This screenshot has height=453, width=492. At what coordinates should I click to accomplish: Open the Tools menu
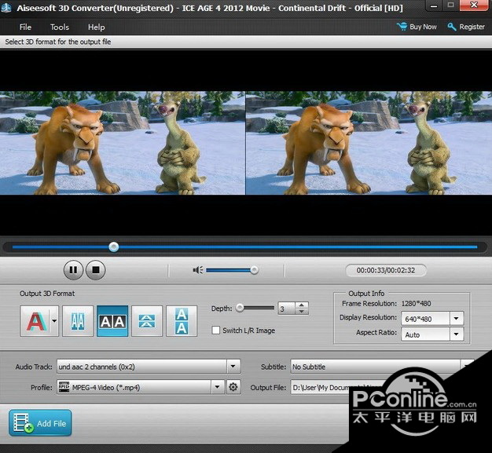pyautogui.click(x=60, y=27)
